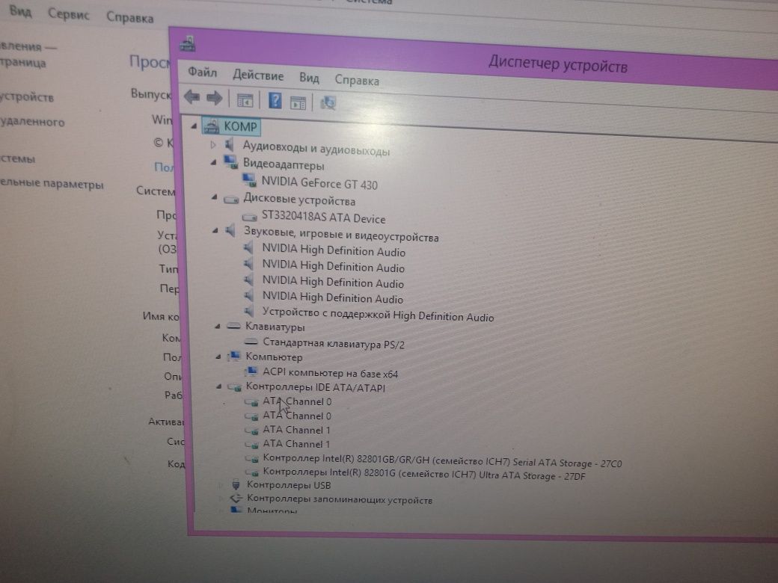Select the Контроллеры USB category
The image size is (778, 583).
coord(289,485)
